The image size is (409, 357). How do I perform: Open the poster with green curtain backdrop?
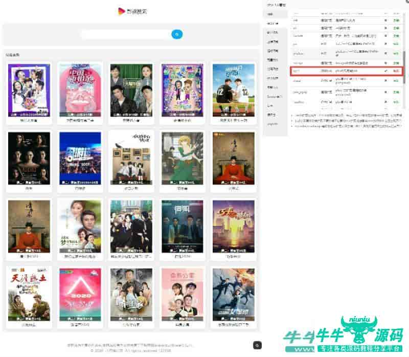point(131,91)
